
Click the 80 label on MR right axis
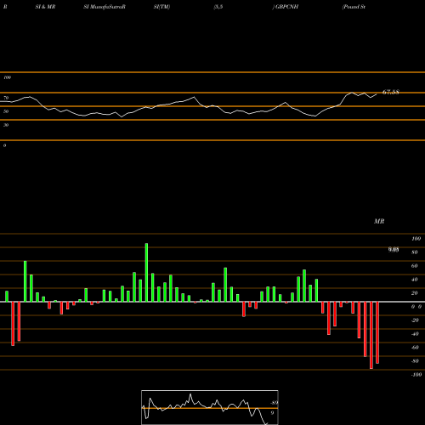tap(415, 252)
